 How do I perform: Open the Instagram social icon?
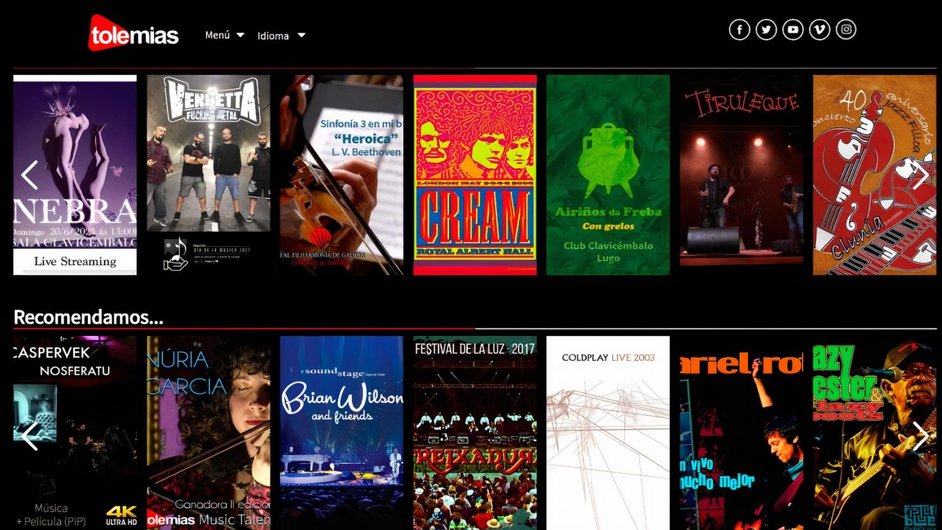point(846,30)
